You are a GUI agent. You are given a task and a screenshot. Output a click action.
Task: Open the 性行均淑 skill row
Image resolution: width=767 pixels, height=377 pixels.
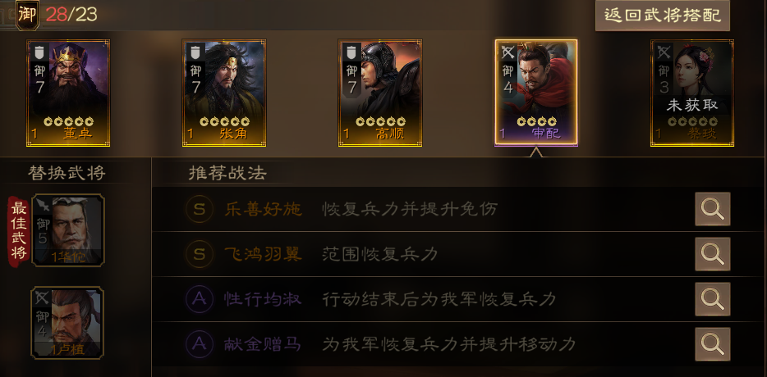(x=459, y=299)
